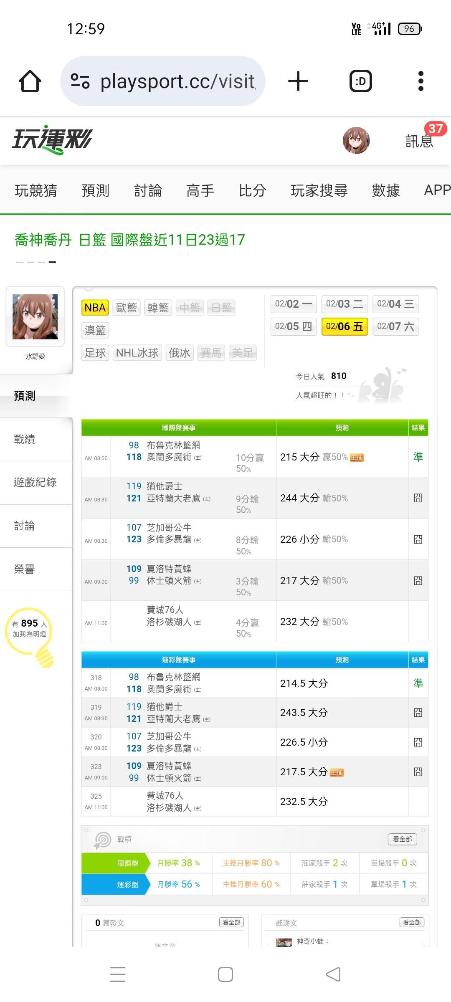Click 232 大分 prediction for 費城76人 game

(x=299, y=622)
